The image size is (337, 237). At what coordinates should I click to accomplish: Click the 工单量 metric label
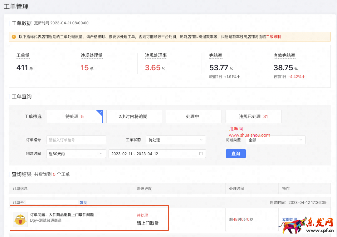tap(23, 55)
